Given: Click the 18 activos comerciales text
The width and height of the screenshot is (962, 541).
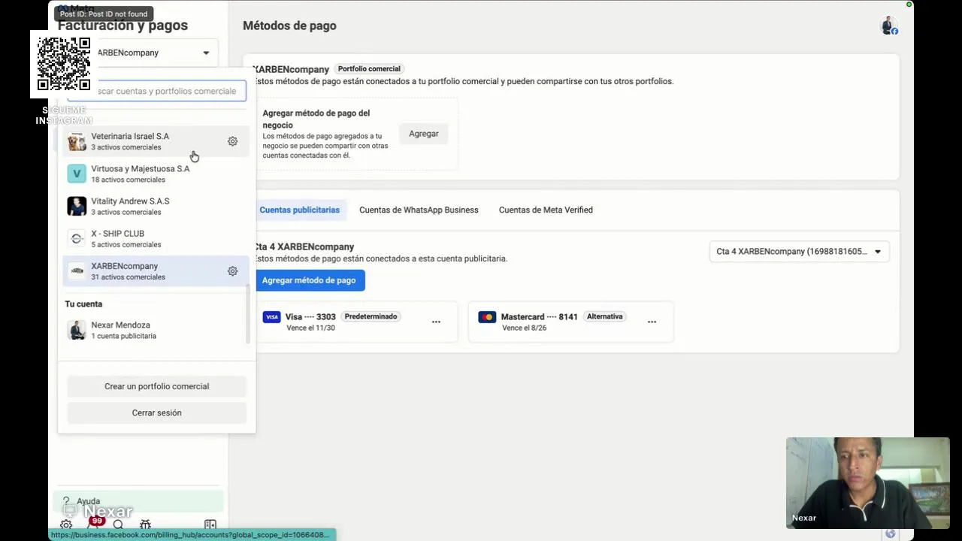Looking at the screenshot, I should click(x=128, y=180).
